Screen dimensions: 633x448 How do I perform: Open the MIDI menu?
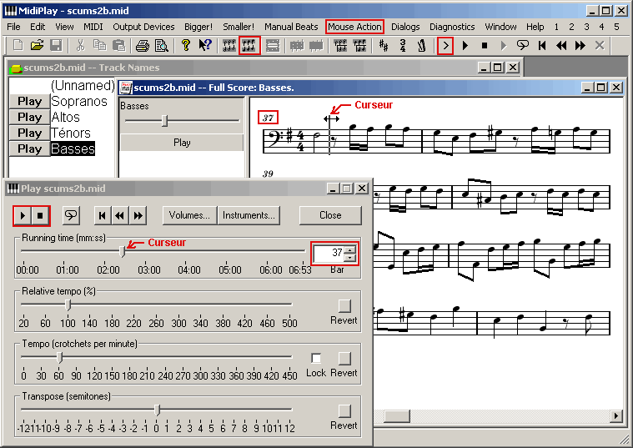click(x=93, y=27)
